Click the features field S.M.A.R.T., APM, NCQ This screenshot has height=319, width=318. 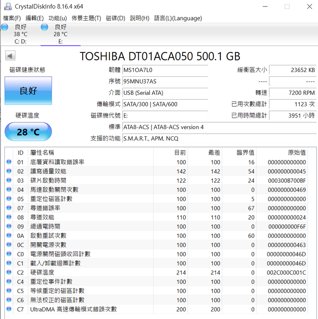coord(220,139)
